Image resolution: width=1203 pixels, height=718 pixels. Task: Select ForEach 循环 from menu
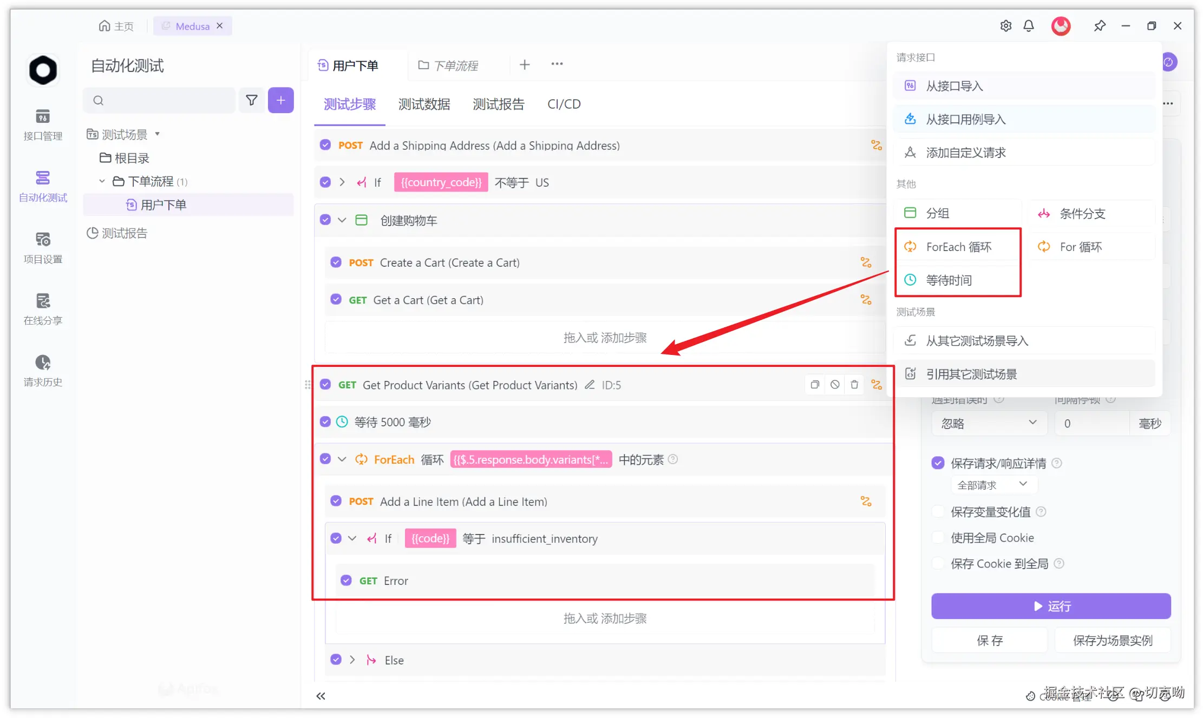click(x=958, y=247)
